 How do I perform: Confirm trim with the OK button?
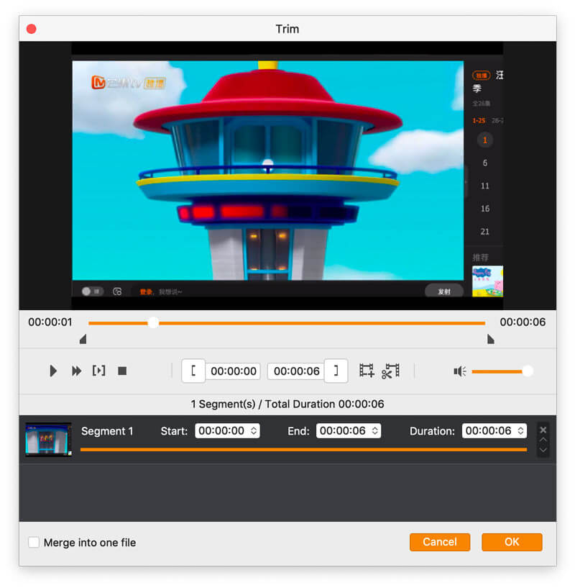(512, 542)
